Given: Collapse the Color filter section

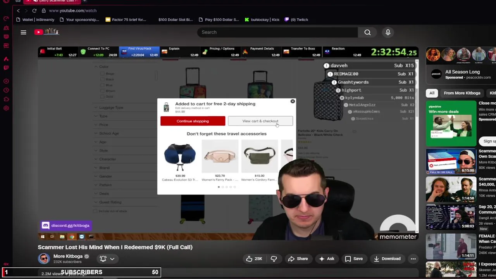Looking at the screenshot, I should (x=101, y=67).
